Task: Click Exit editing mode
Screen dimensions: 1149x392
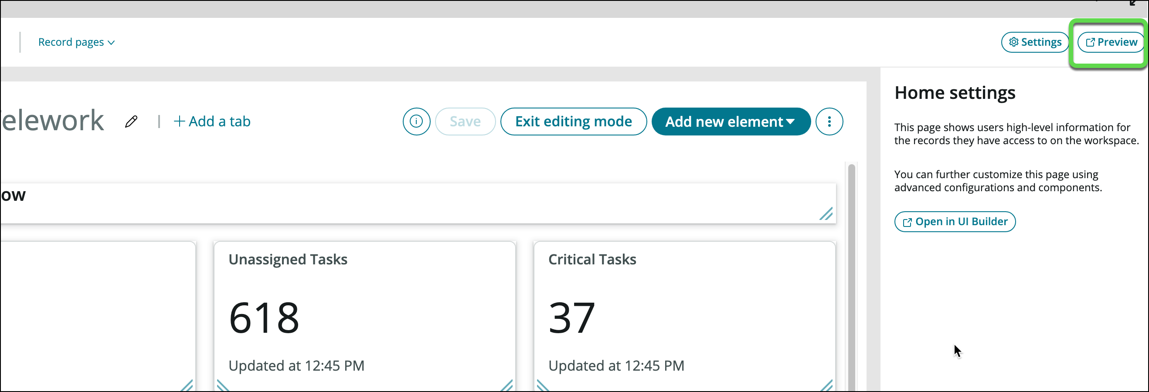Action: pyautogui.click(x=573, y=122)
